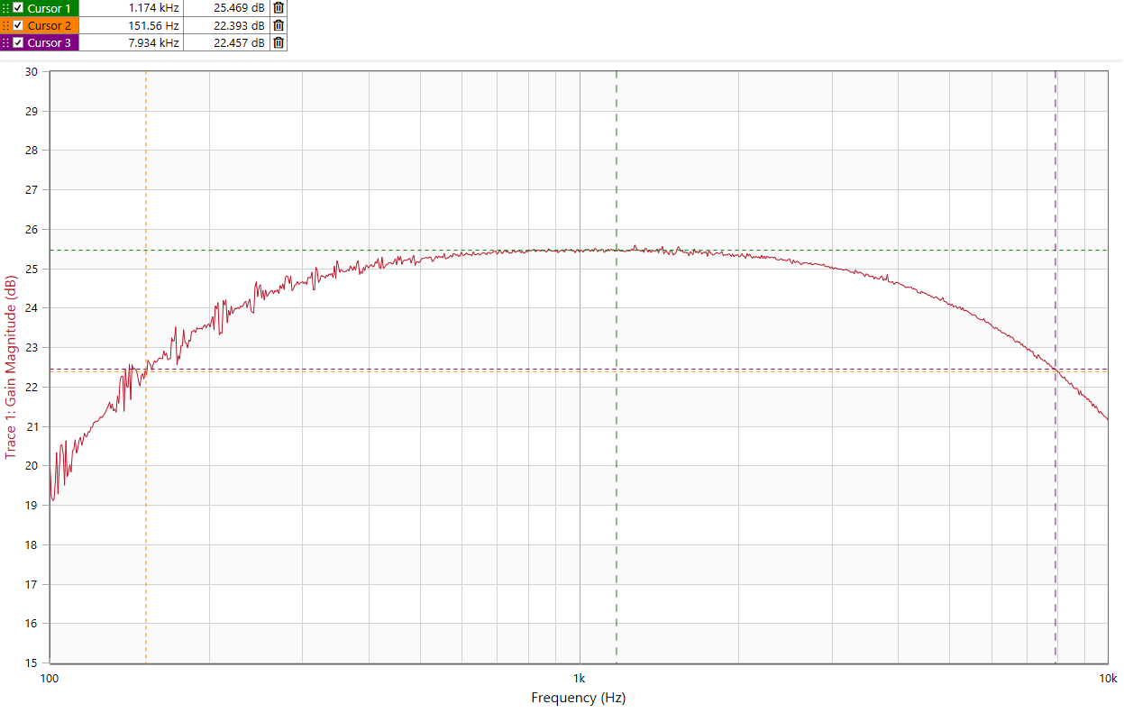Click the 22.393 dB gain value

[x=239, y=25]
